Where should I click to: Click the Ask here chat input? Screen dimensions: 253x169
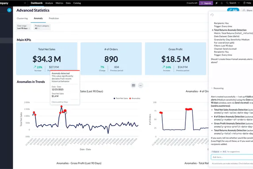(232, 157)
